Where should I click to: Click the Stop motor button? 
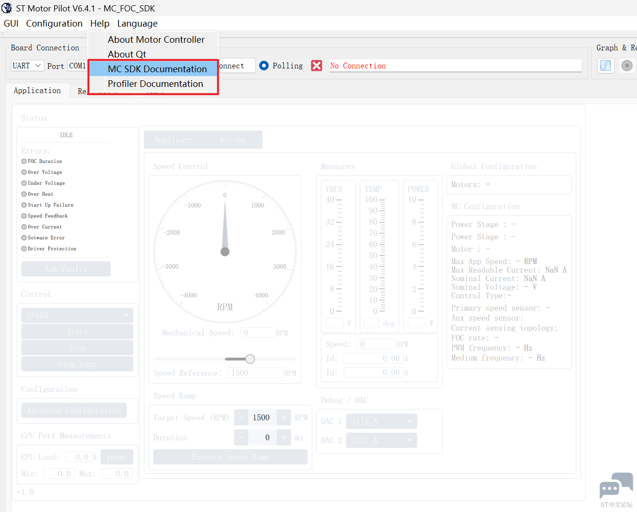click(x=77, y=348)
